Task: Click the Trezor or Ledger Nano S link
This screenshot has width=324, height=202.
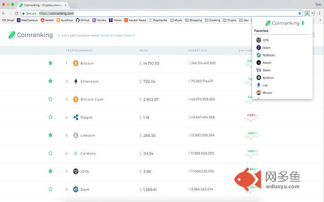Action: [x=117, y=35]
